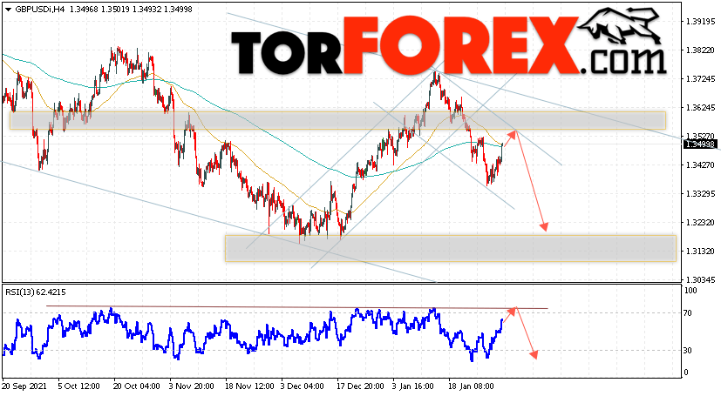Click the 17 Dec 20:00 time label
Image resolution: width=721 pixels, height=396 pixels.
pyautogui.click(x=360, y=386)
